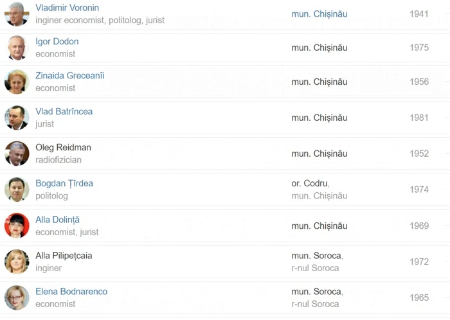Select Alla Pilipețcaia's profile photo
The width and height of the screenshot is (450, 320).
coord(17,262)
